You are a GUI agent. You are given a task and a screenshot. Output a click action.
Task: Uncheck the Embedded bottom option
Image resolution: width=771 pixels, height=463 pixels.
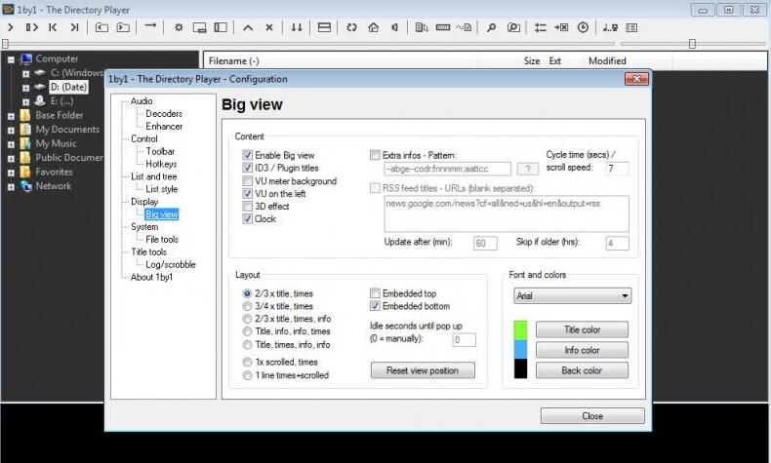(375, 306)
